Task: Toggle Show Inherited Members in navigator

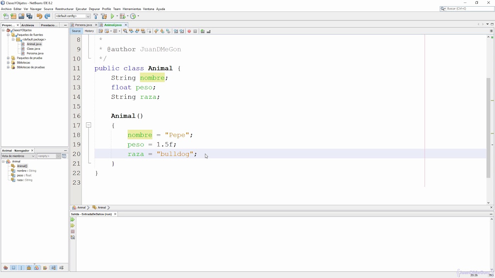Action: [5, 268]
